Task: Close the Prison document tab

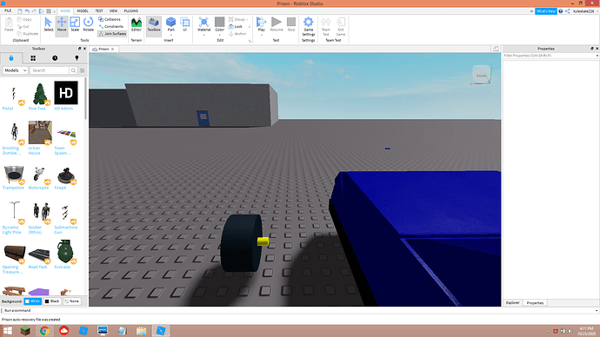Action: [x=112, y=49]
